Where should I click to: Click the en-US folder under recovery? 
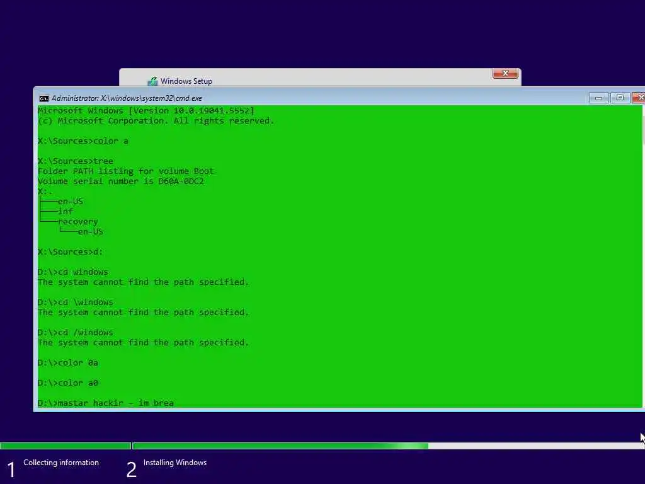click(91, 232)
